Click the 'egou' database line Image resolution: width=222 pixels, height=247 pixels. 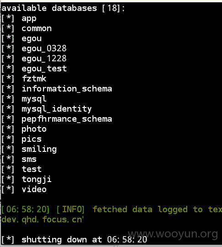pos(32,39)
